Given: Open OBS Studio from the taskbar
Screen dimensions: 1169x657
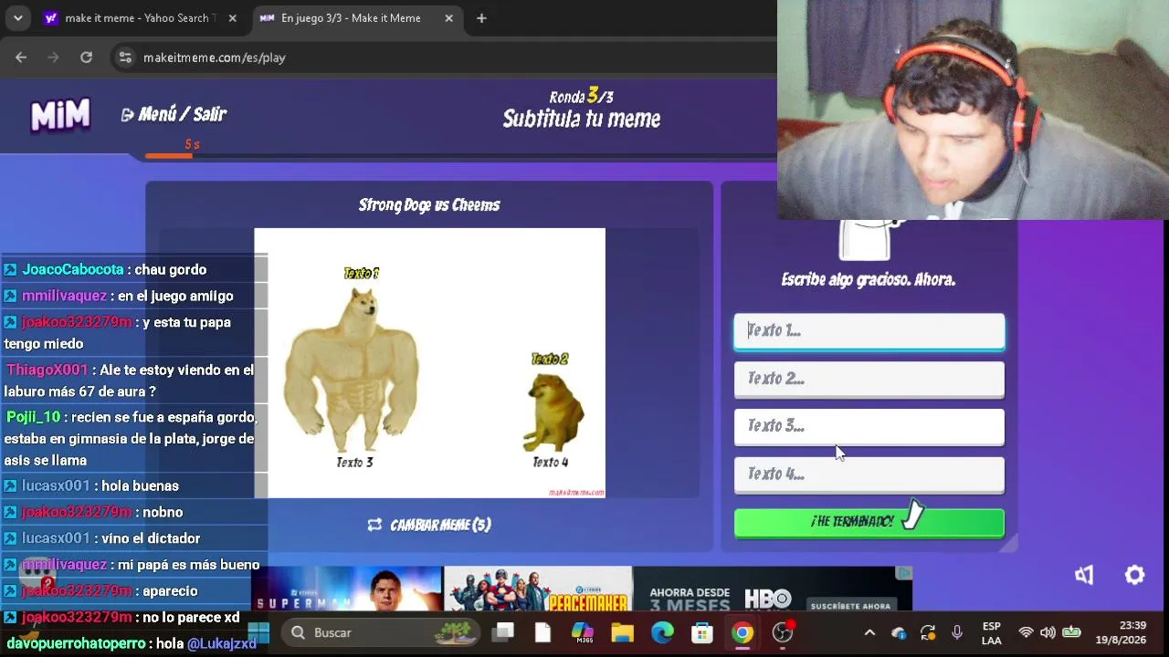Looking at the screenshot, I should tap(783, 632).
